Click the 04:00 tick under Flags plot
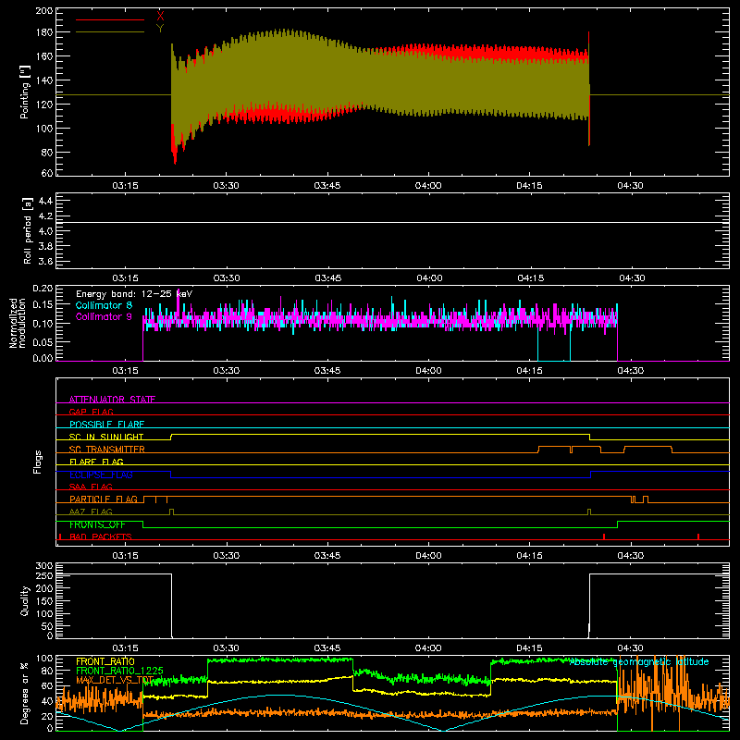This screenshot has height=740, width=740. click(x=428, y=556)
